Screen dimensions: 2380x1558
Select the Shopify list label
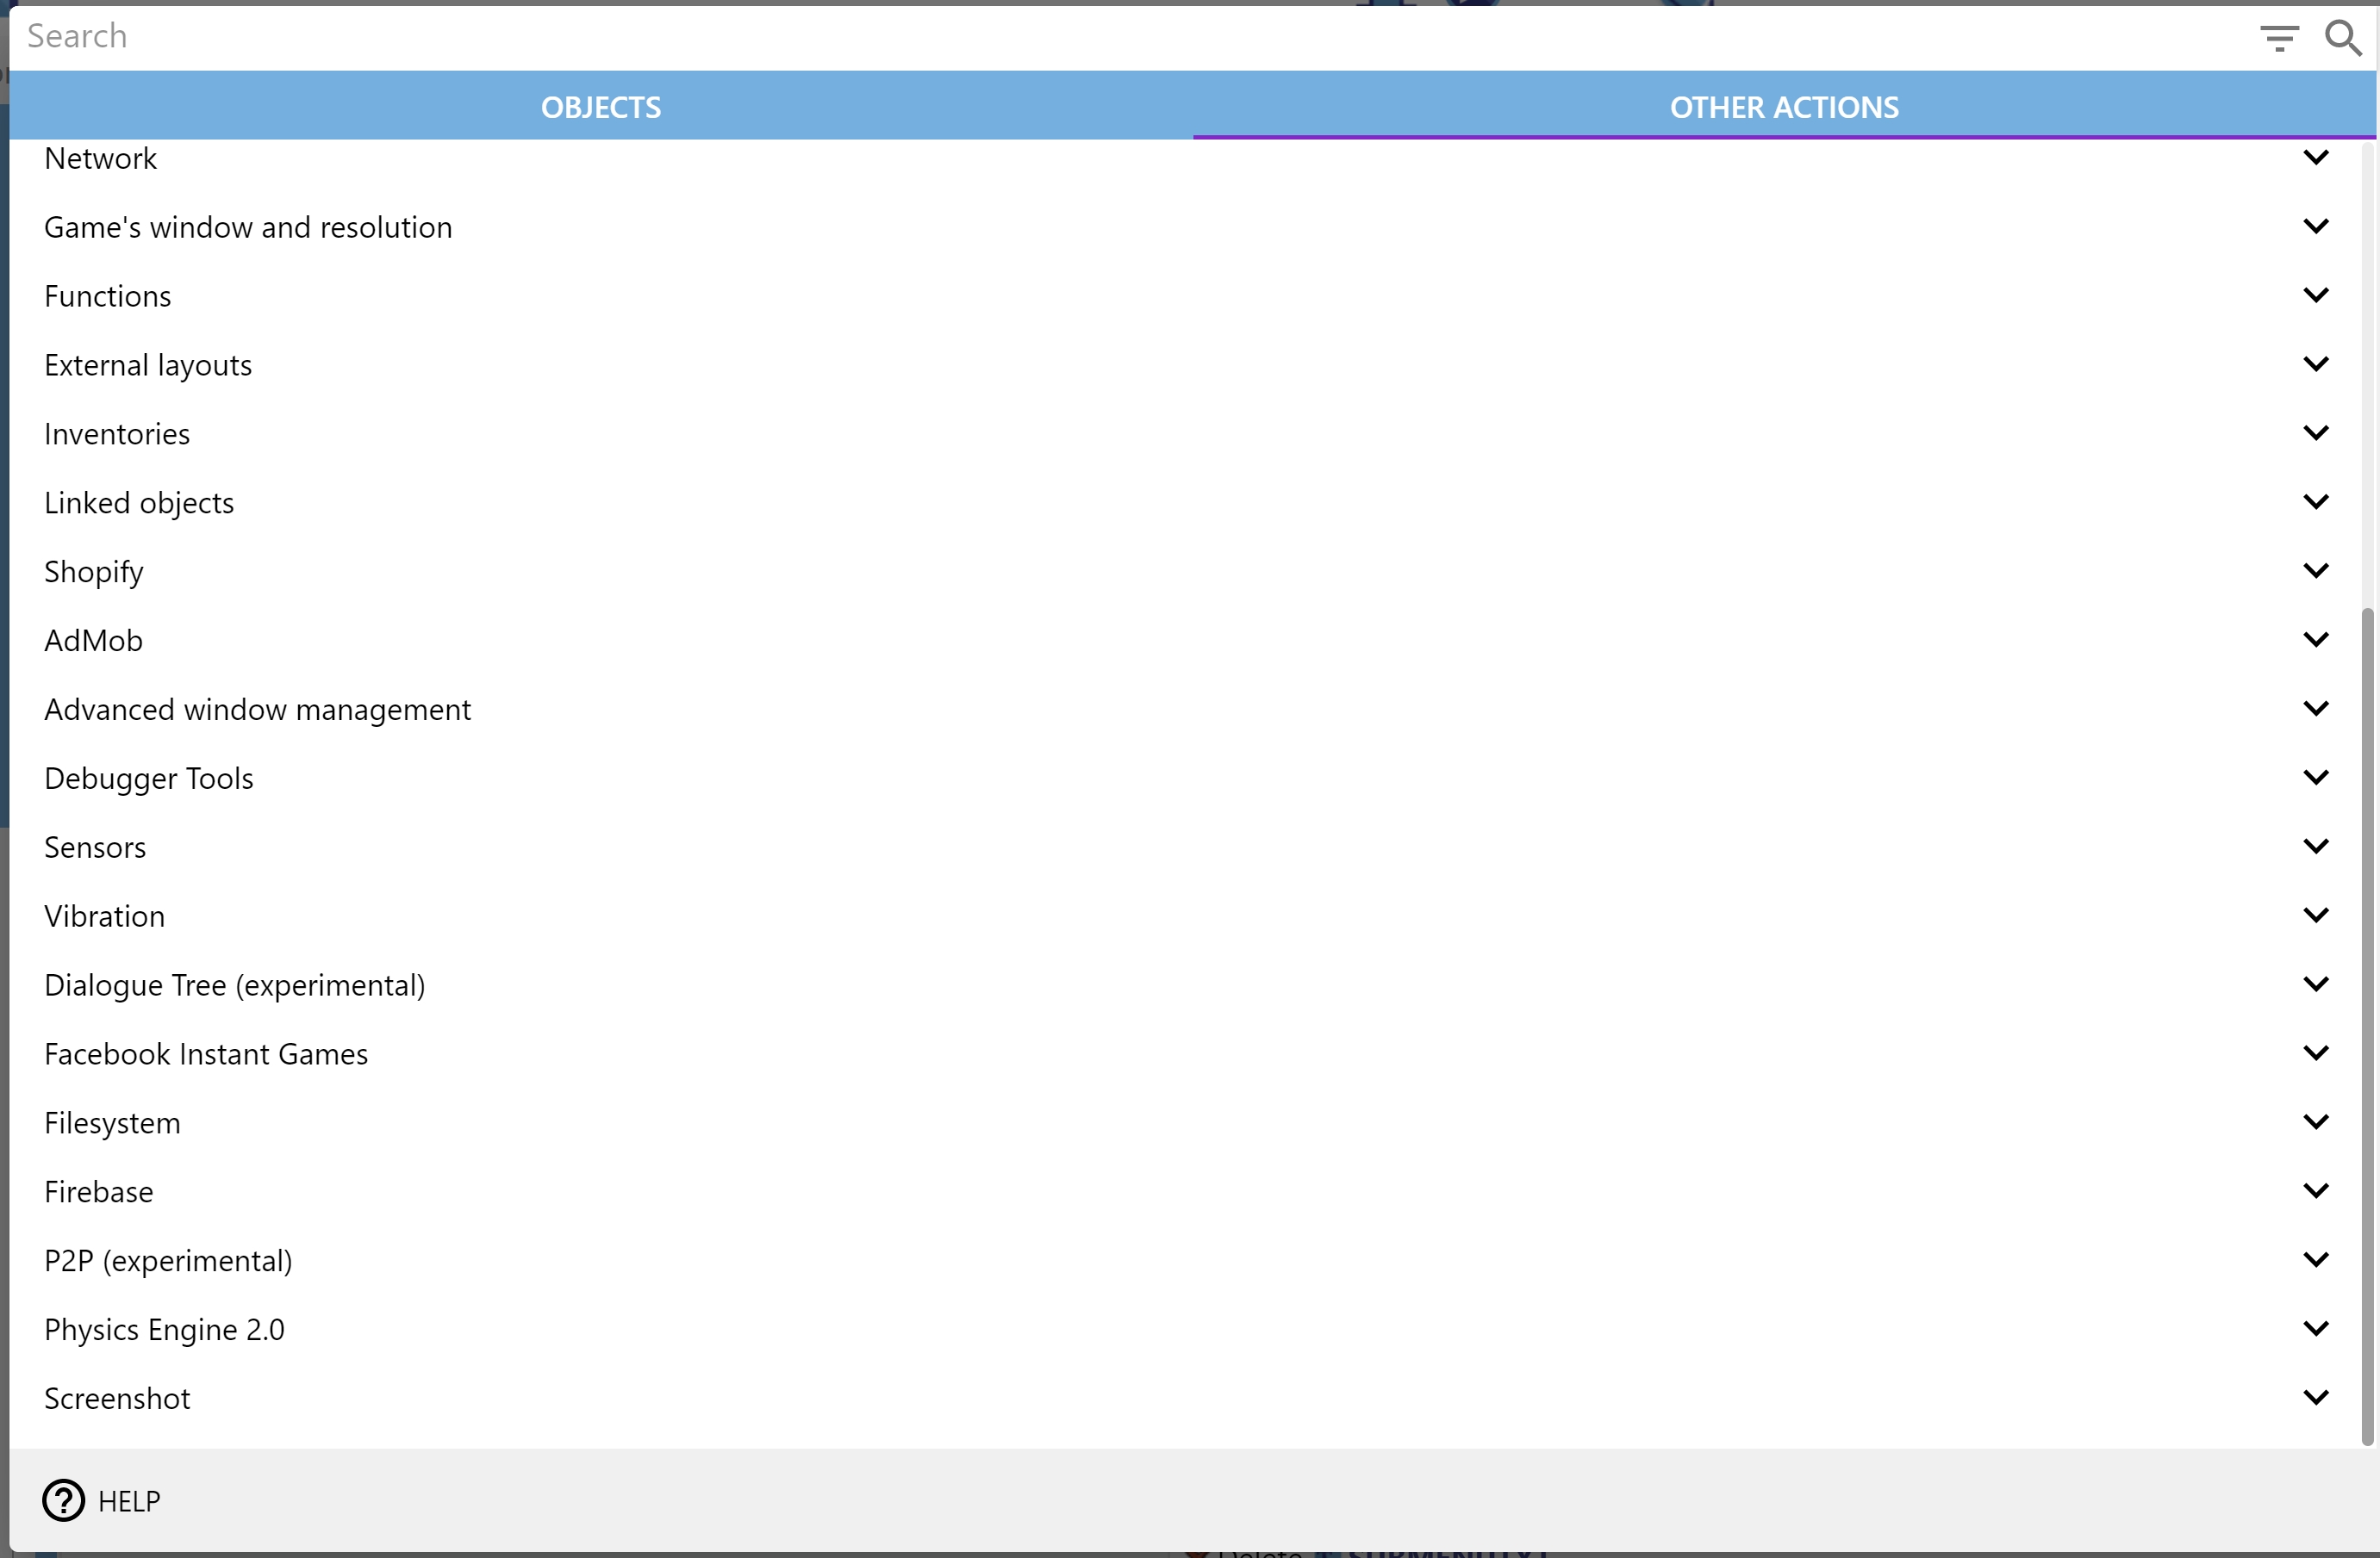(x=94, y=572)
